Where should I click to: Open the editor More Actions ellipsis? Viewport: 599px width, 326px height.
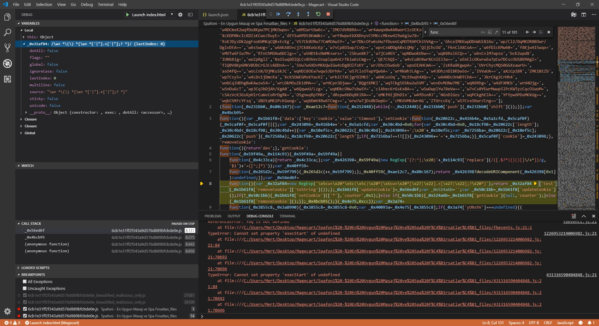pos(594,15)
